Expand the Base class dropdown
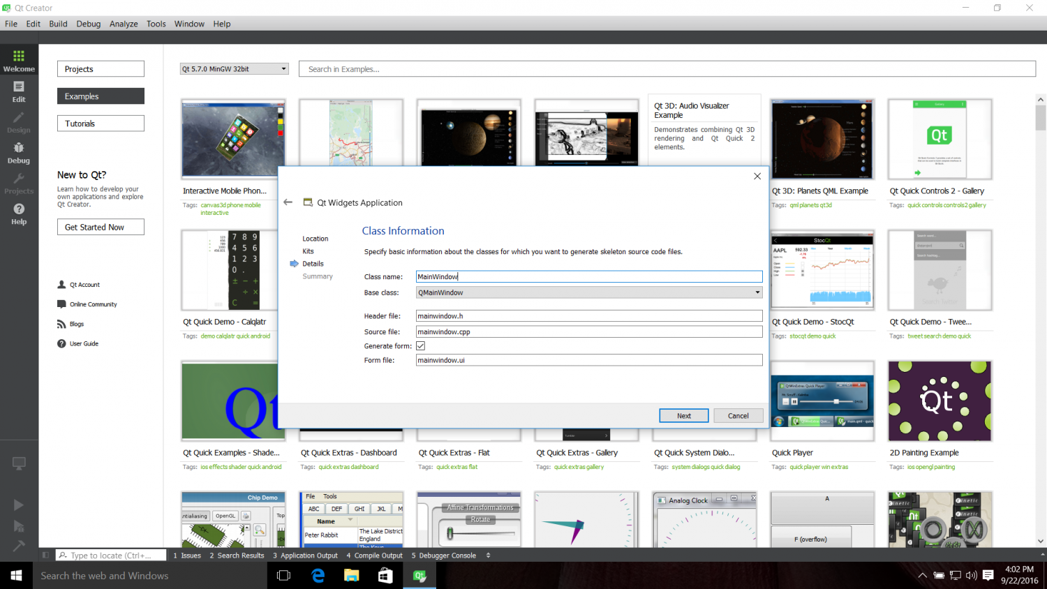Image resolution: width=1047 pixels, height=589 pixels. click(757, 292)
